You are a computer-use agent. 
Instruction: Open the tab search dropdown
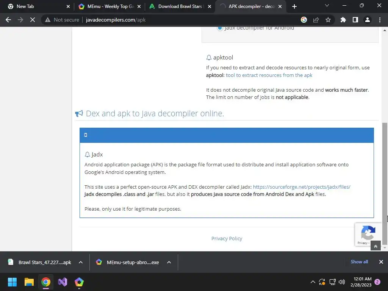coord(327,5)
